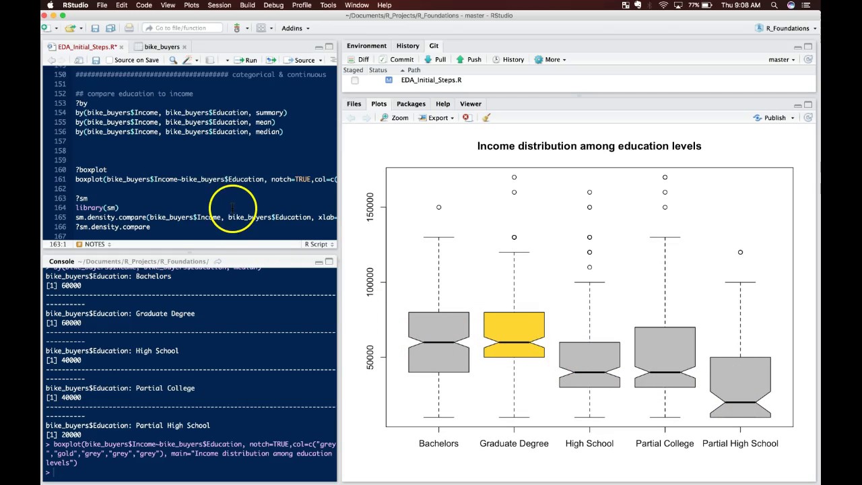This screenshot has height=485, width=862.
Task: Click the gold Graduate Degree boxplot
Action: point(514,335)
